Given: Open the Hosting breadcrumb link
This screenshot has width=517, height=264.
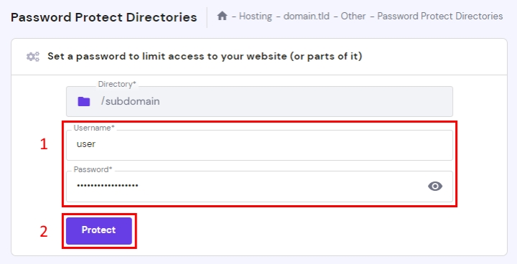Looking at the screenshot, I should 256,16.
